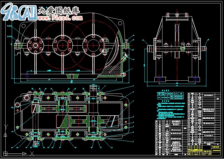Click the cyan technical requirements text block

point(171,111)
